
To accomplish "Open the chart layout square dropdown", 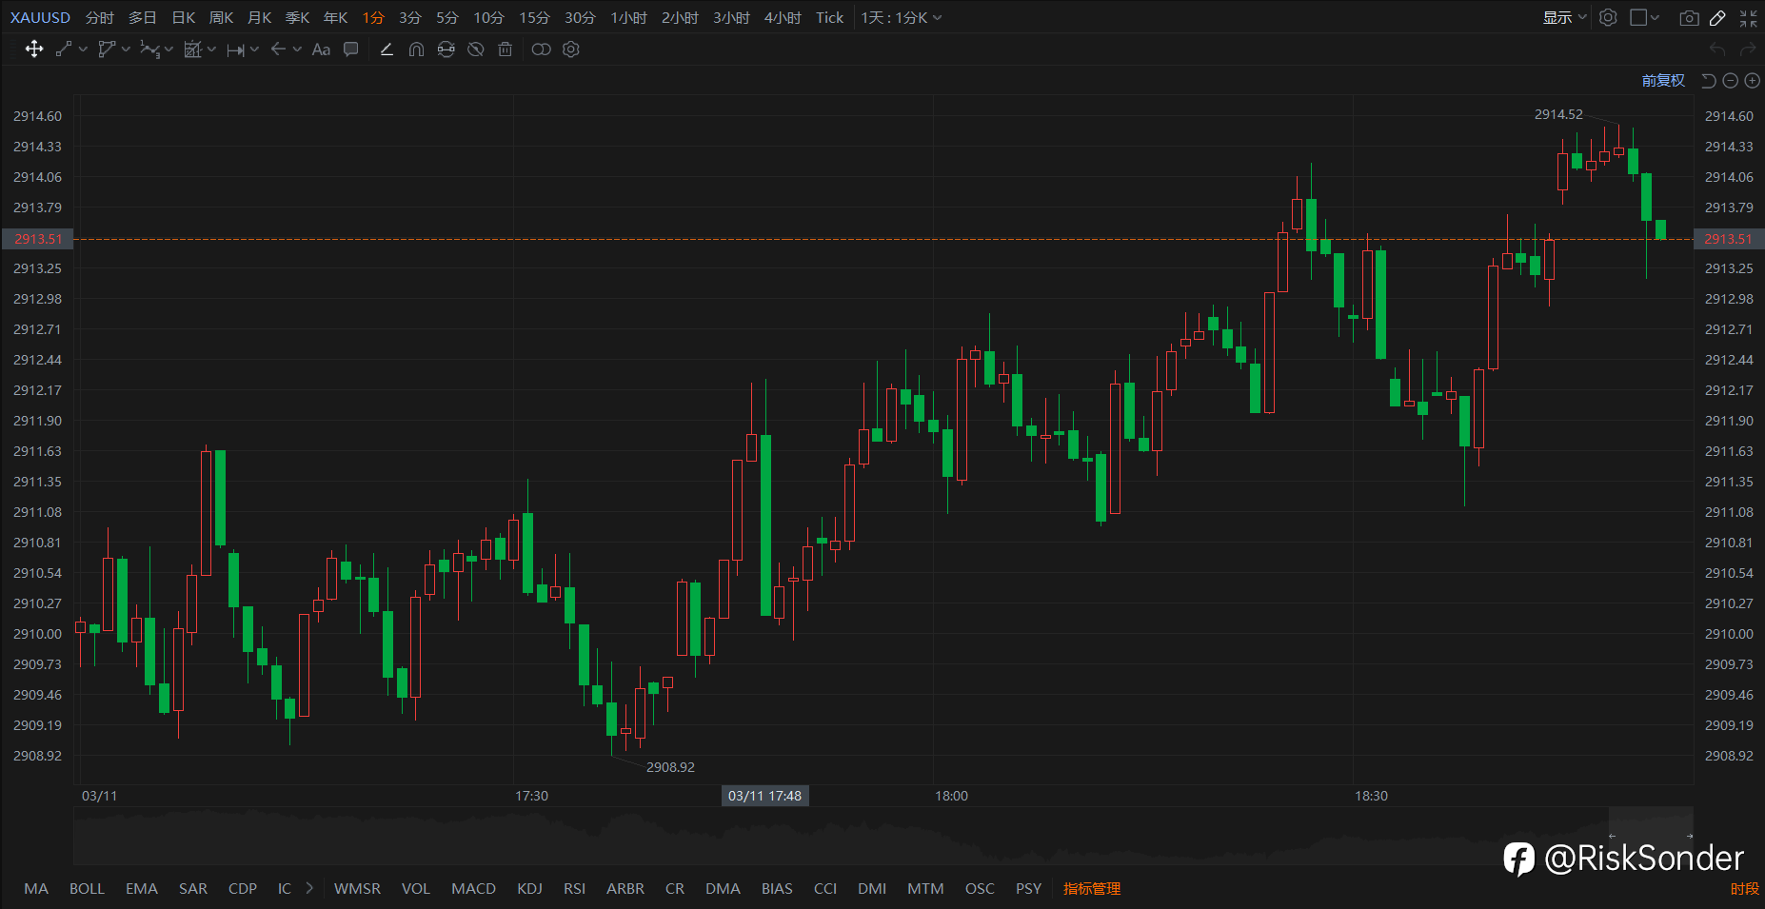I will [1645, 17].
